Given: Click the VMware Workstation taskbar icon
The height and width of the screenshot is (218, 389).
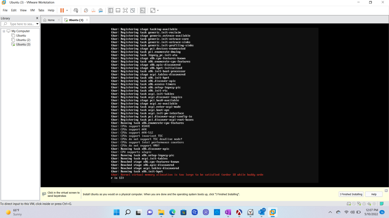Looking at the screenshot, I should click(x=273, y=212).
